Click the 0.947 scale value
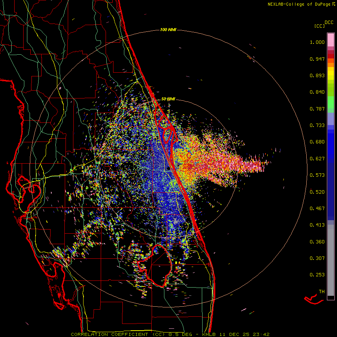337x337 pixels. 317,59
